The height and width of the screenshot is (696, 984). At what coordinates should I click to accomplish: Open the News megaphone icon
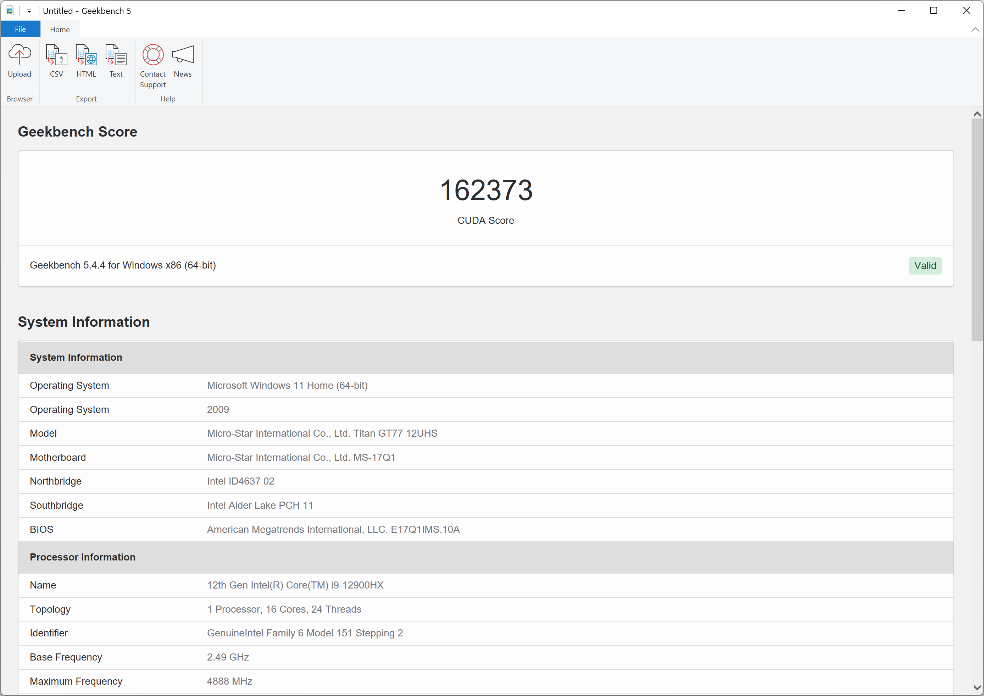[183, 55]
